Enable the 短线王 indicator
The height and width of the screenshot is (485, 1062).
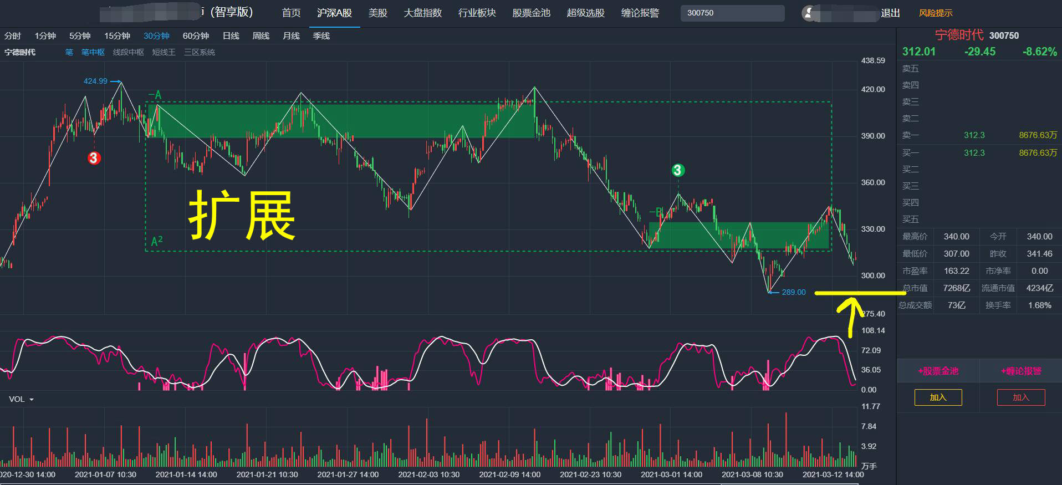164,52
